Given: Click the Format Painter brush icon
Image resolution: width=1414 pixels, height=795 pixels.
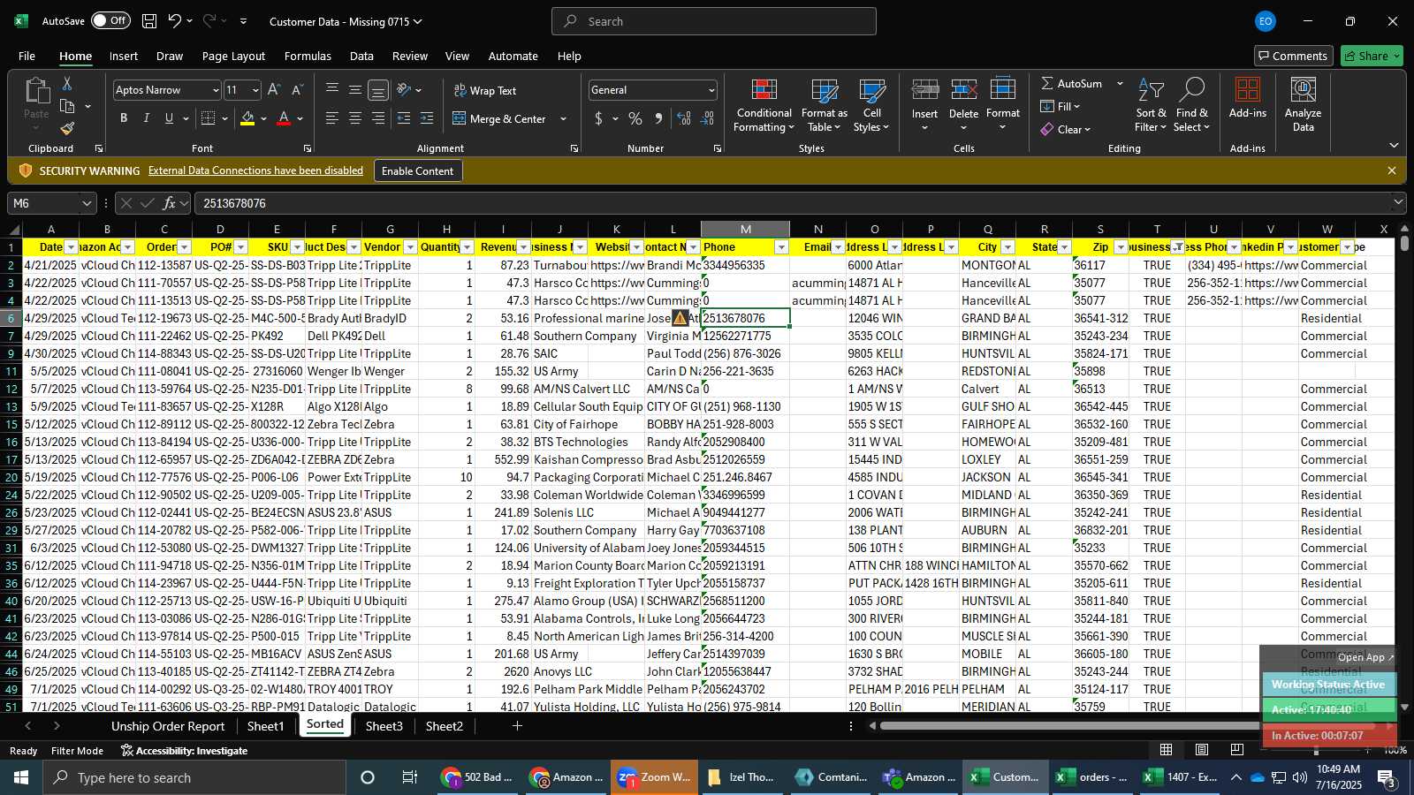Looking at the screenshot, I should coord(67,129).
